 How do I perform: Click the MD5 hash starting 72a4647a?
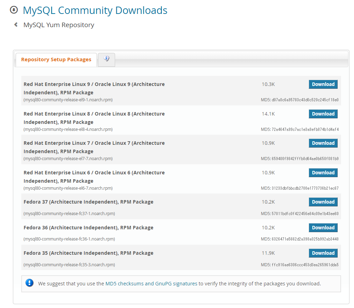(305, 129)
